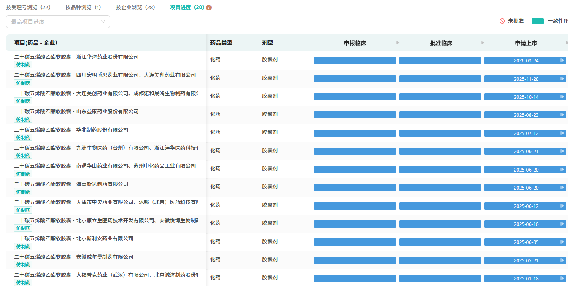Click the arrow after 批准临床 header
The width and height of the screenshot is (568, 286).
click(x=482, y=43)
